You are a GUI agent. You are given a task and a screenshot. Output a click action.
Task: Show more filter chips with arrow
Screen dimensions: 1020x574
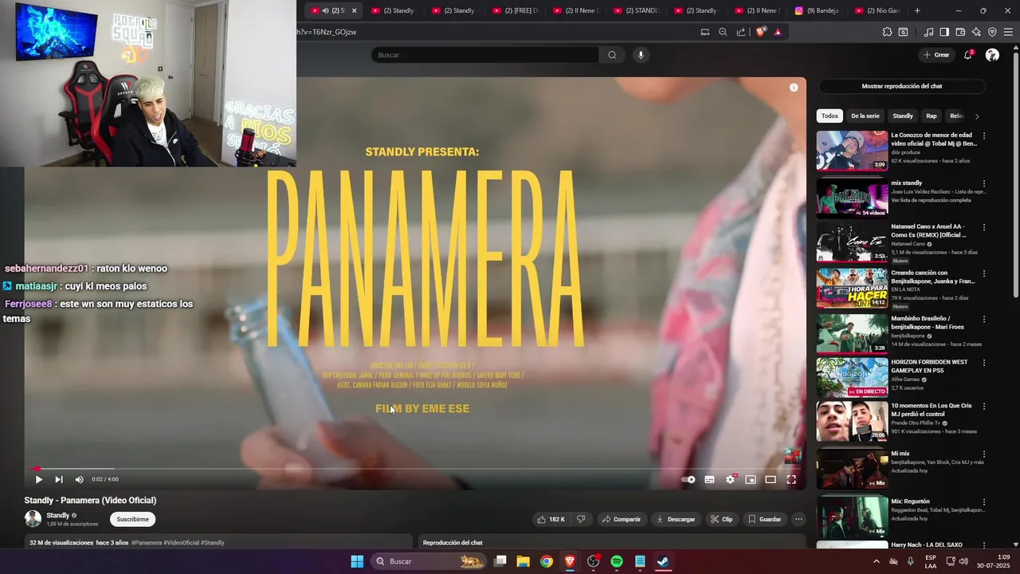[977, 116]
